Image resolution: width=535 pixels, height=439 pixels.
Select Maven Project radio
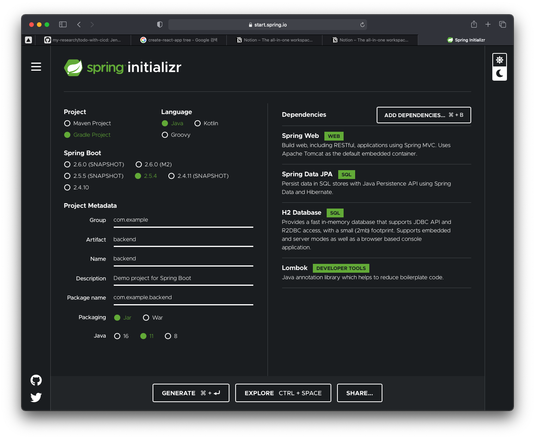tap(88, 123)
